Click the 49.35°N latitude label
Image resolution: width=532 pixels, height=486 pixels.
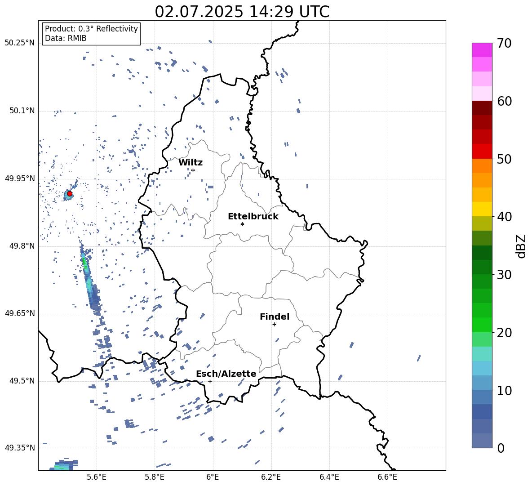[x=20, y=448]
